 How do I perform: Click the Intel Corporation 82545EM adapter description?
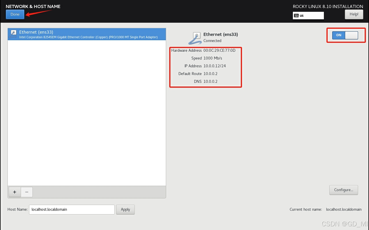88,37
